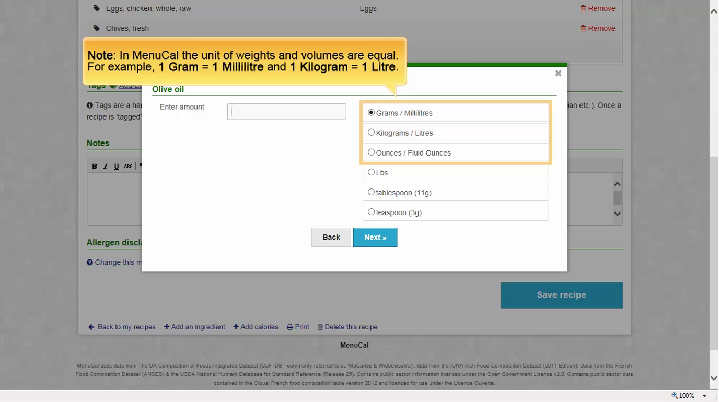This screenshot has height=402, width=719.
Task: Select the underline icon in Notes
Action: (x=116, y=166)
